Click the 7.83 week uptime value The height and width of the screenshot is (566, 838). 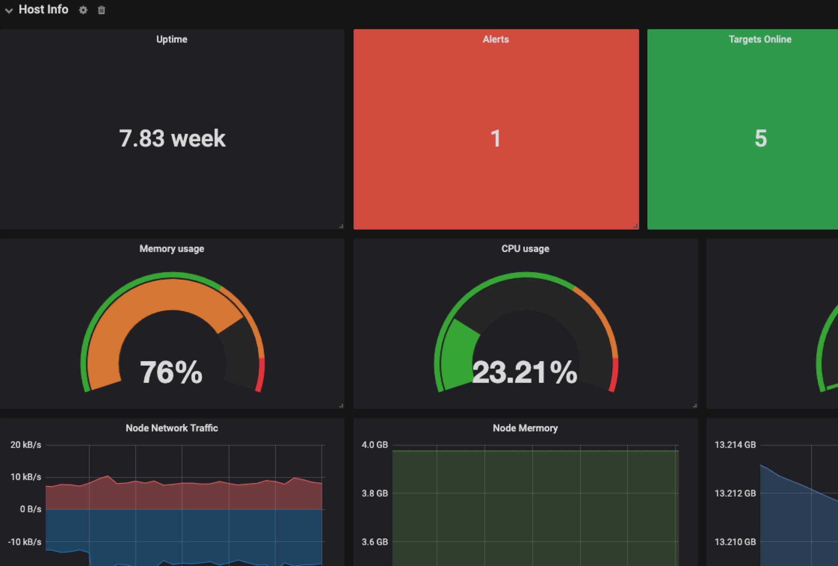pyautogui.click(x=172, y=138)
